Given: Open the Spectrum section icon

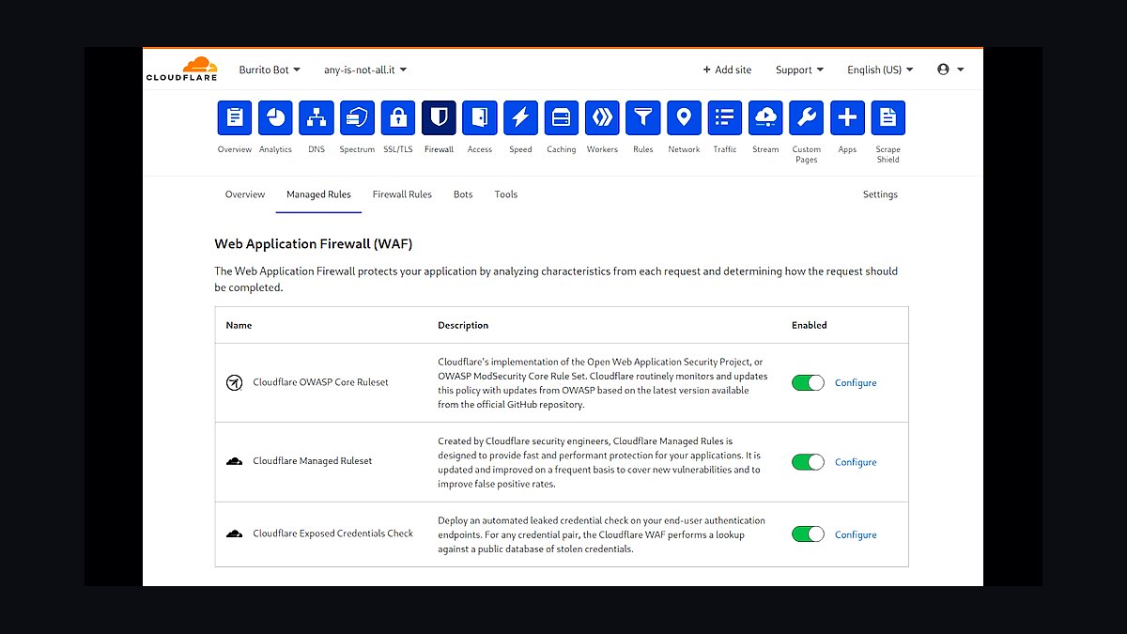Looking at the screenshot, I should (357, 118).
